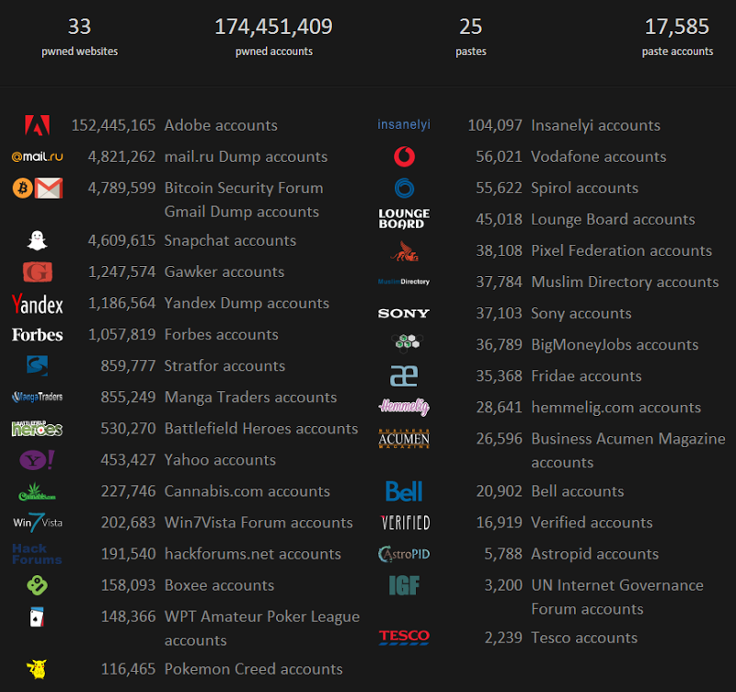Screen dimensions: 736x692
Task: Click the Battlefield Heroes logo
Action: click(x=37, y=429)
